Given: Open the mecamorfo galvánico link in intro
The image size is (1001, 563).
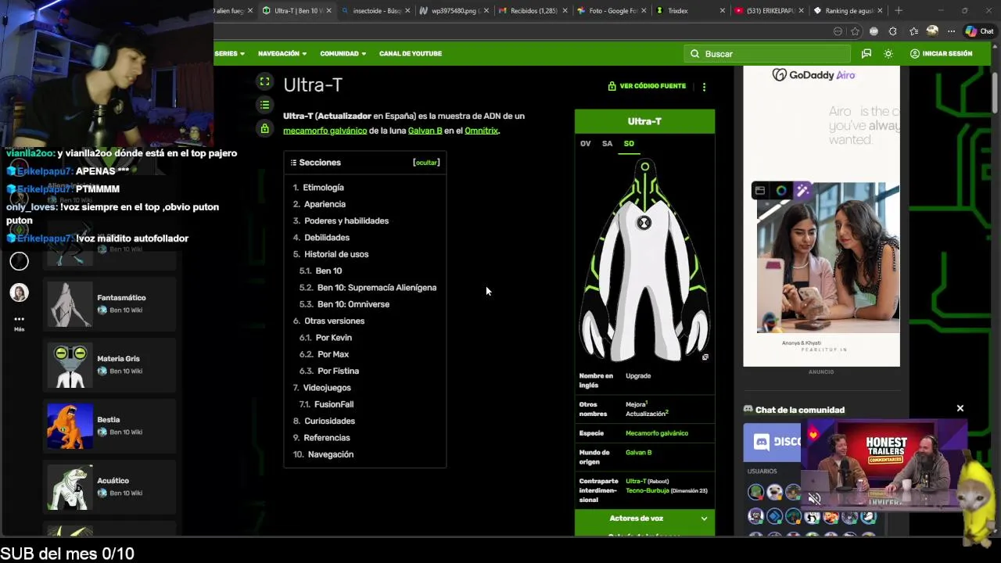Looking at the screenshot, I should tap(325, 131).
